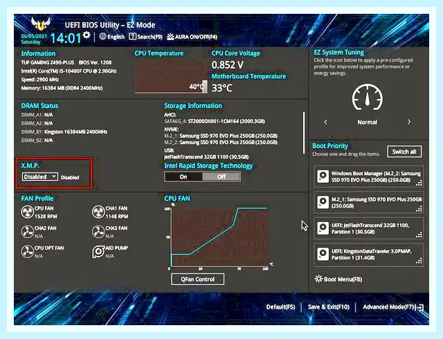This screenshot has height=339, width=443.
Task: Click the Switch all boot button
Action: tap(404, 152)
